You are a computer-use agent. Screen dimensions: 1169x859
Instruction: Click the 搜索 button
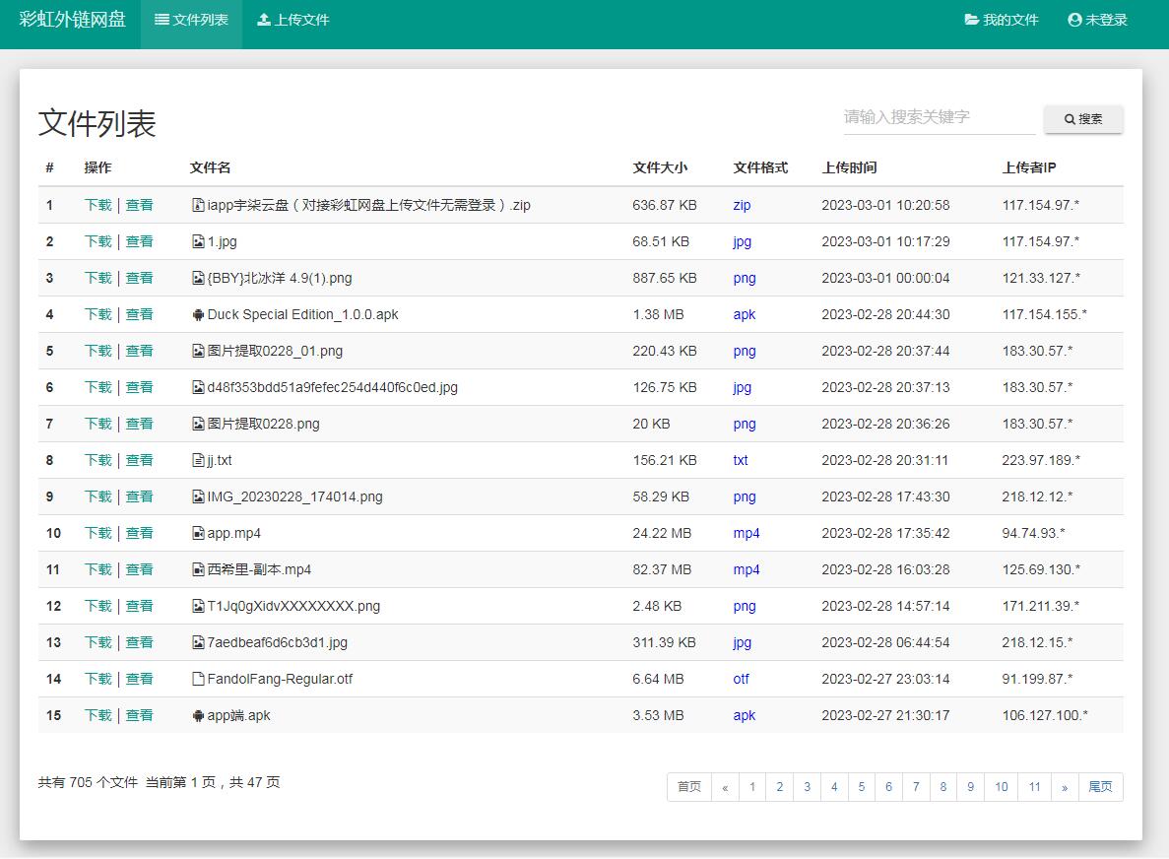(x=1081, y=119)
